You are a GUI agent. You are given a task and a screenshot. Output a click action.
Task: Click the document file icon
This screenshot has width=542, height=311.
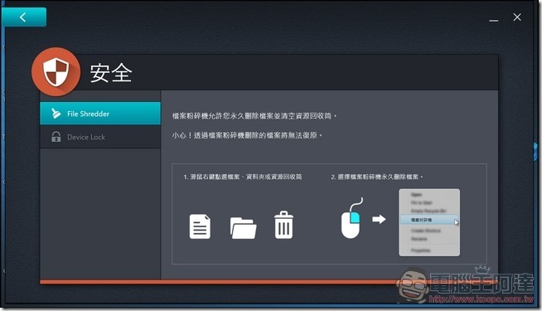coord(200,226)
